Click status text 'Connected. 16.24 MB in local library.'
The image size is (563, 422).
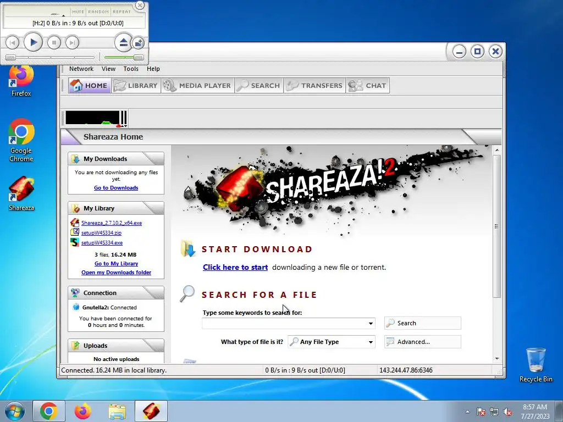tap(114, 370)
